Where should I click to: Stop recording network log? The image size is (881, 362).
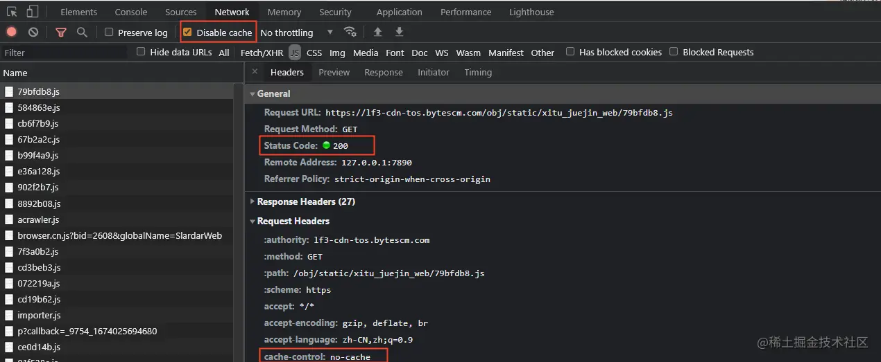(x=12, y=32)
